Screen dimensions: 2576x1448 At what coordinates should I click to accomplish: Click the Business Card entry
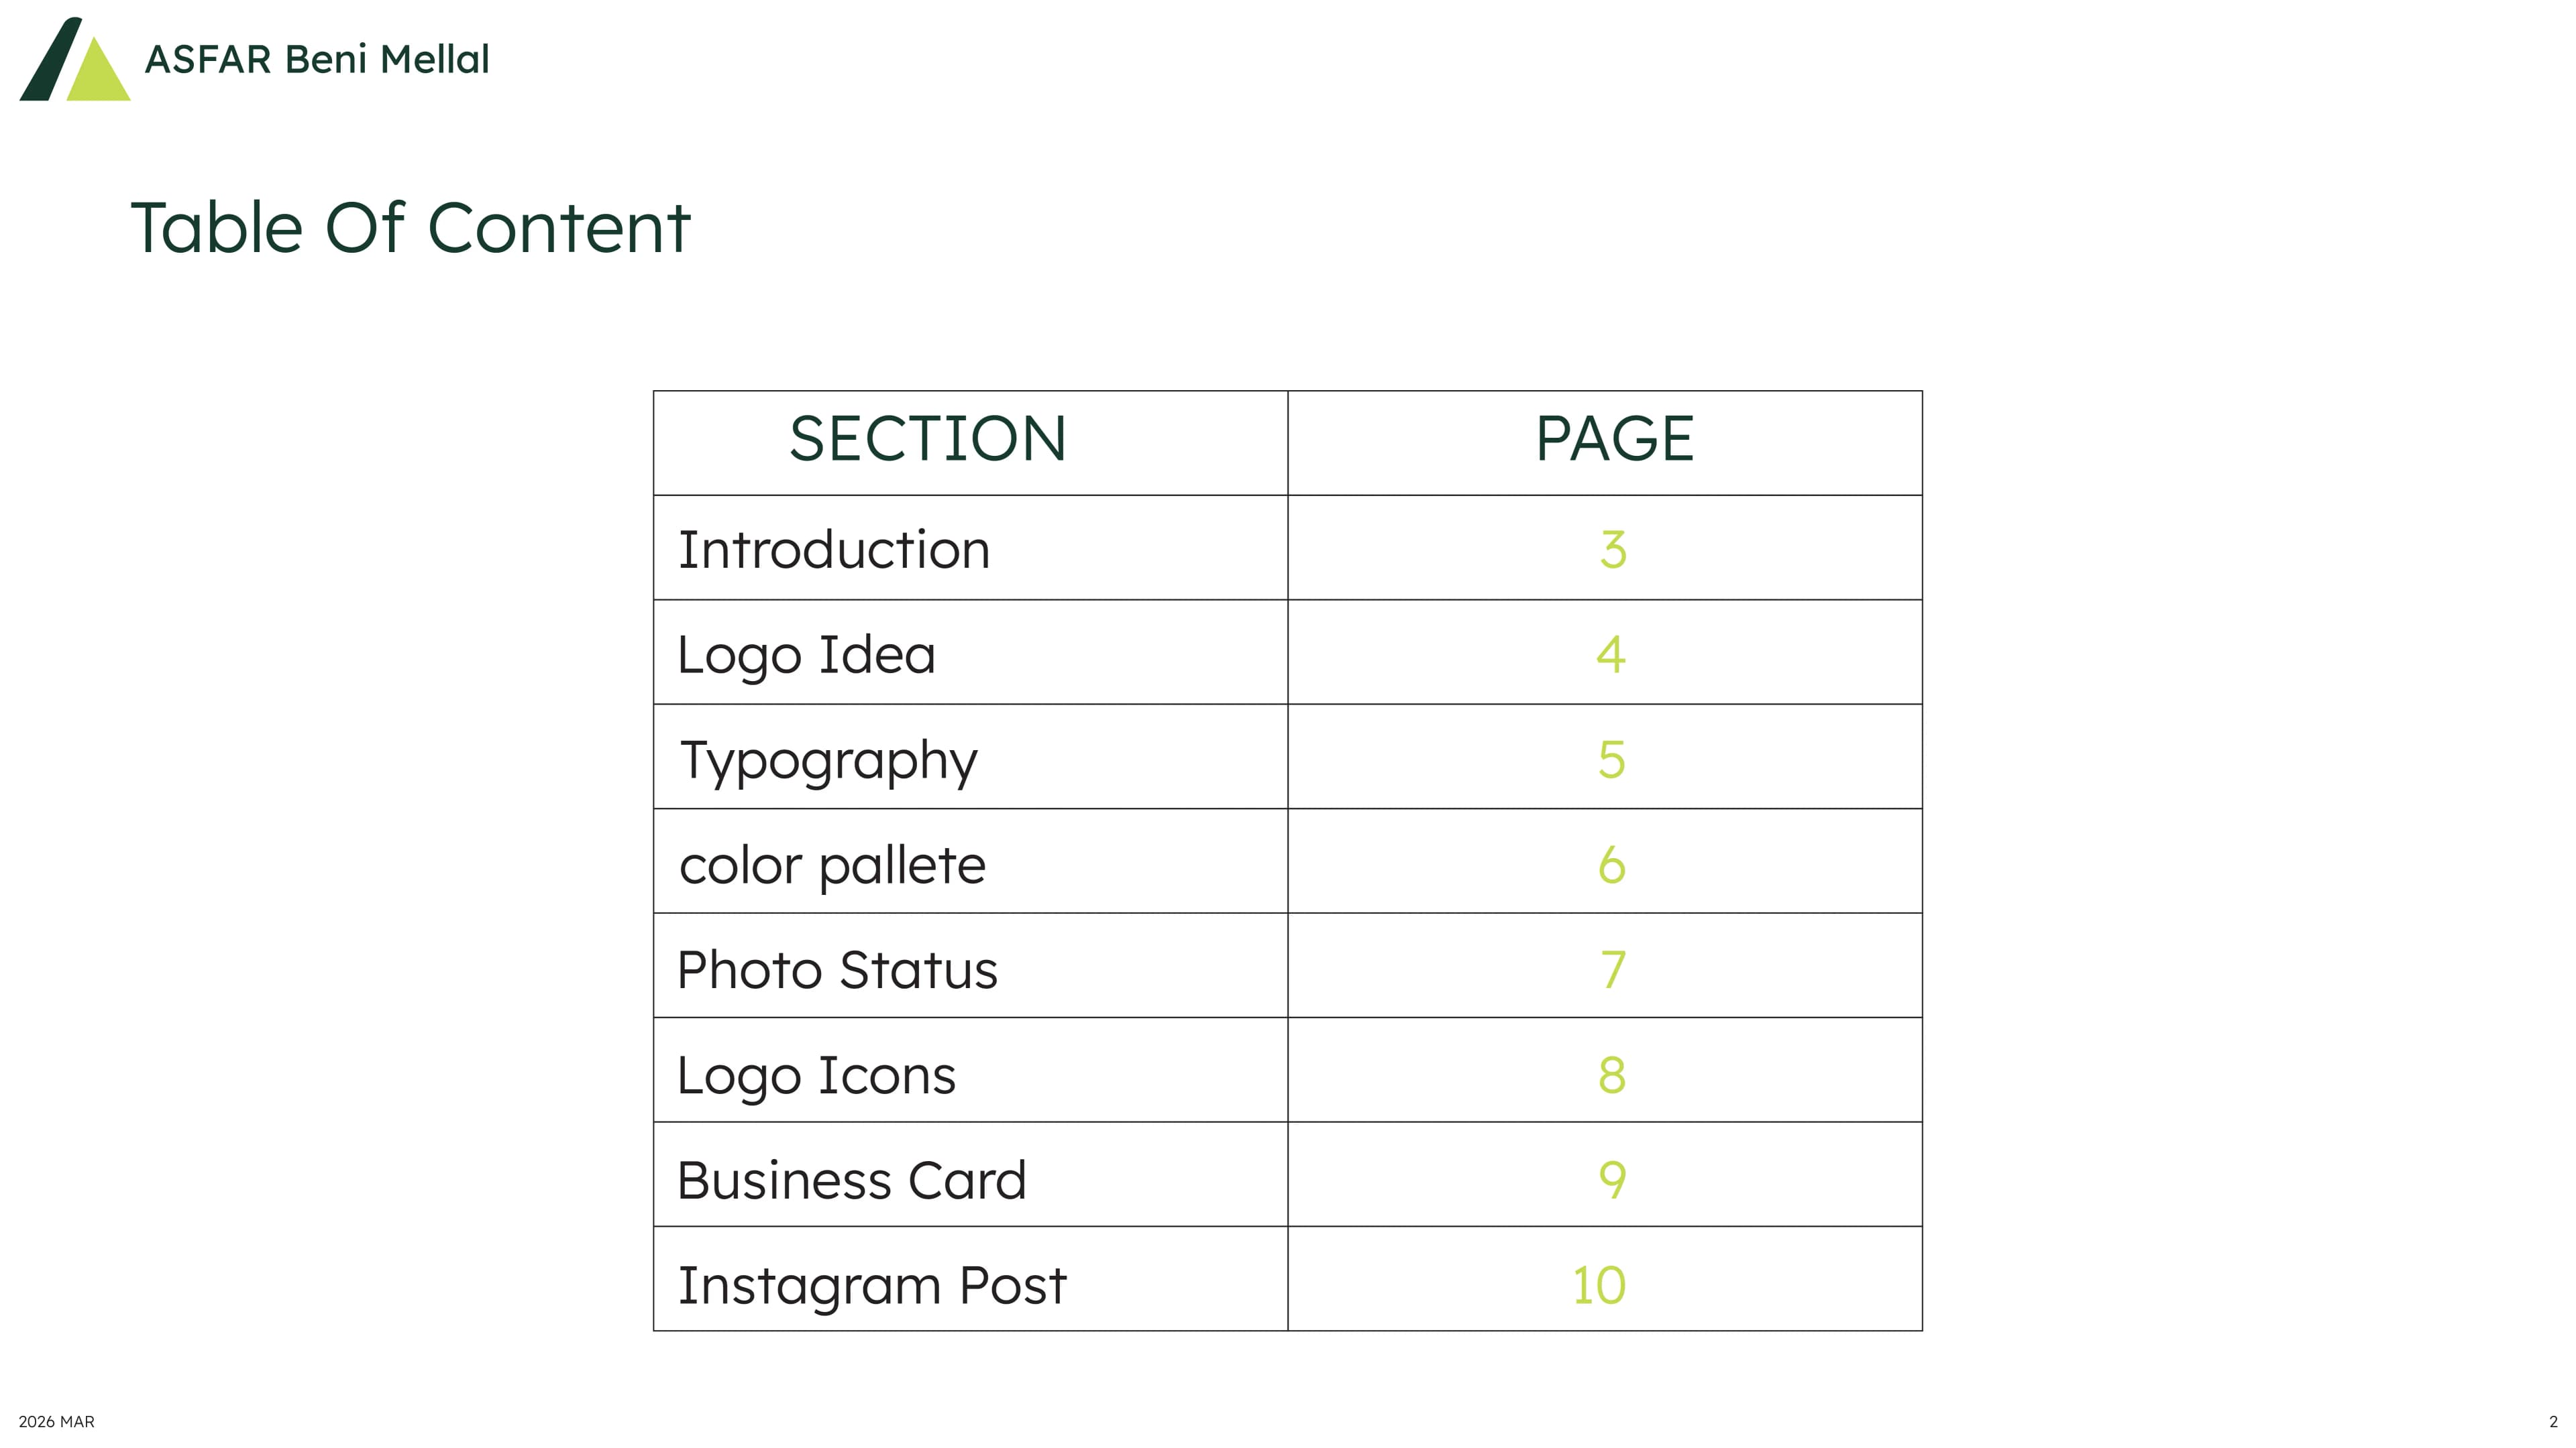(851, 1180)
